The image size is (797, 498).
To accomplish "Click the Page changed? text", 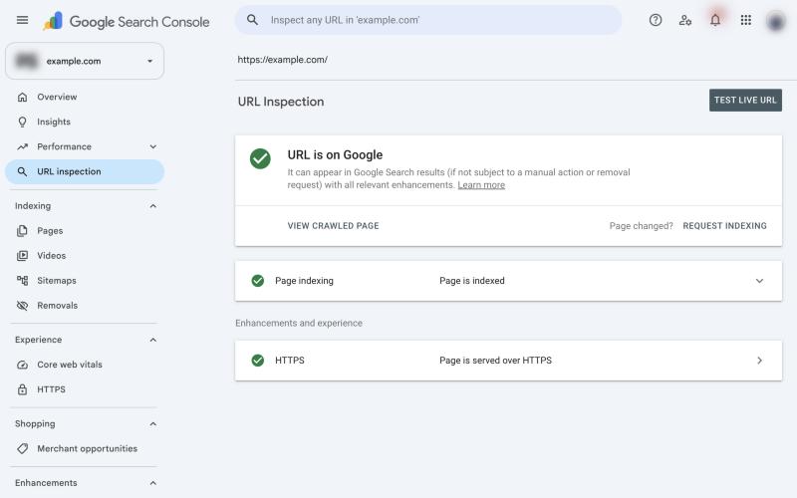I will (x=641, y=226).
